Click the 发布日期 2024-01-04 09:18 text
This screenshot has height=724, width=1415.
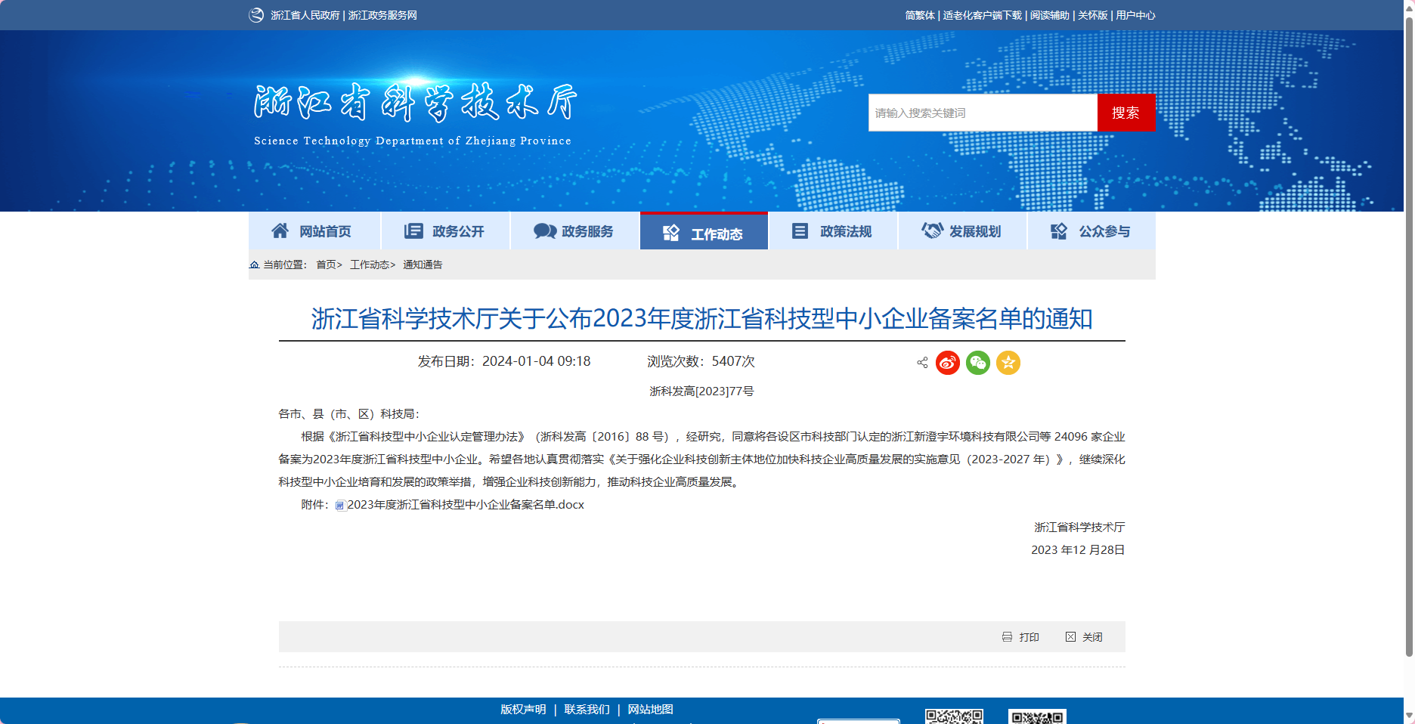click(x=504, y=361)
